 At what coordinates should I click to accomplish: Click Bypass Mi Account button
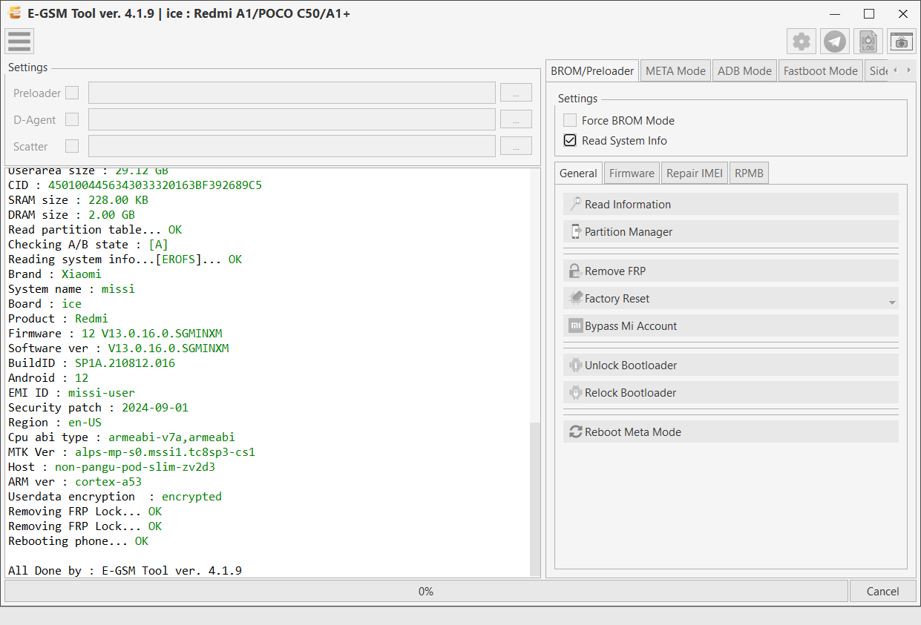[x=731, y=325]
